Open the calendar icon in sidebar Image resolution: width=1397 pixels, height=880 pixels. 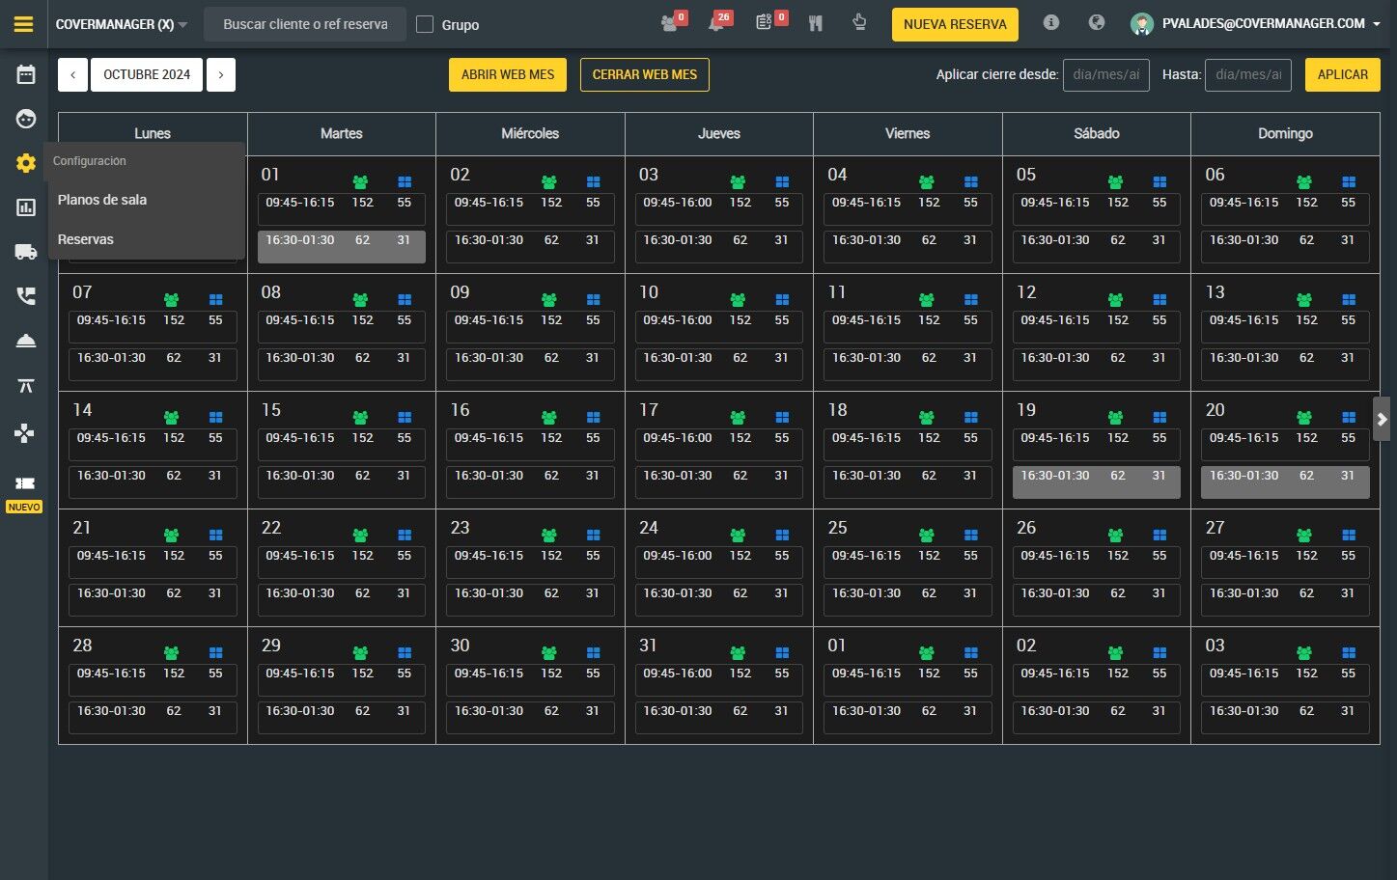click(x=26, y=74)
